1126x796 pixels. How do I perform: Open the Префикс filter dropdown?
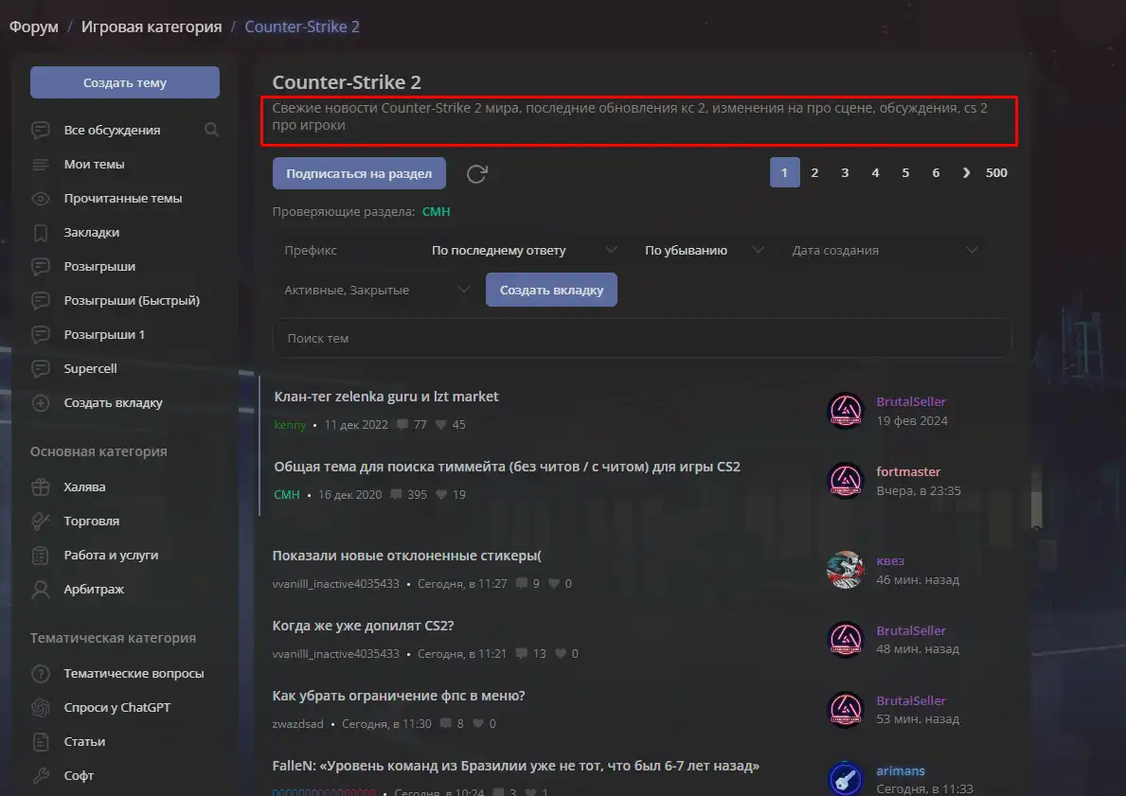(346, 251)
